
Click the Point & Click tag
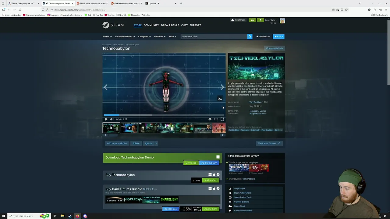coord(234,130)
